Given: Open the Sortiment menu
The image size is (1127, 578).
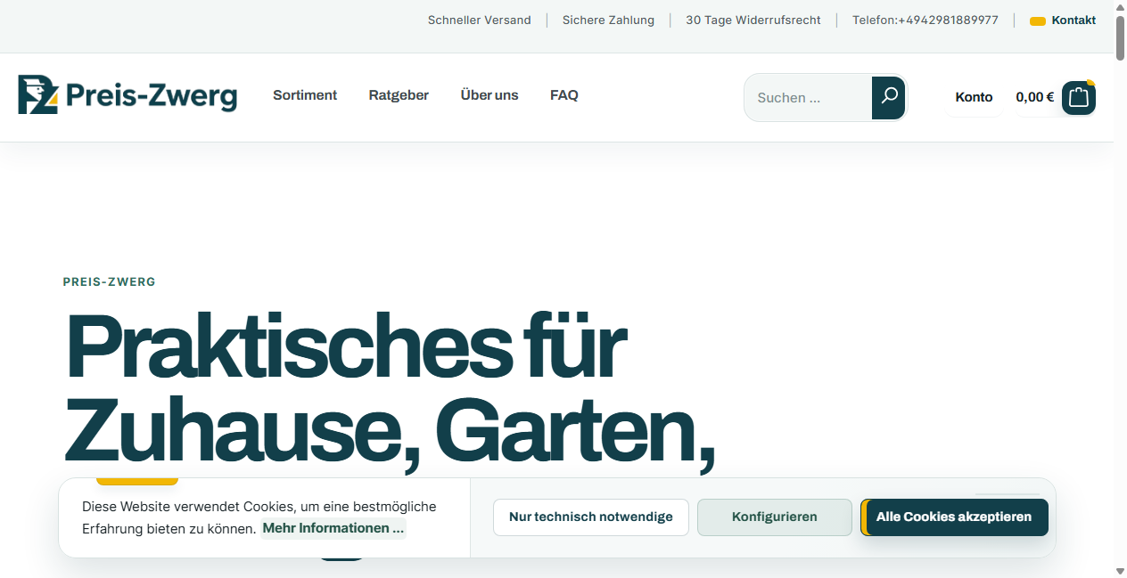Looking at the screenshot, I should coord(305,95).
